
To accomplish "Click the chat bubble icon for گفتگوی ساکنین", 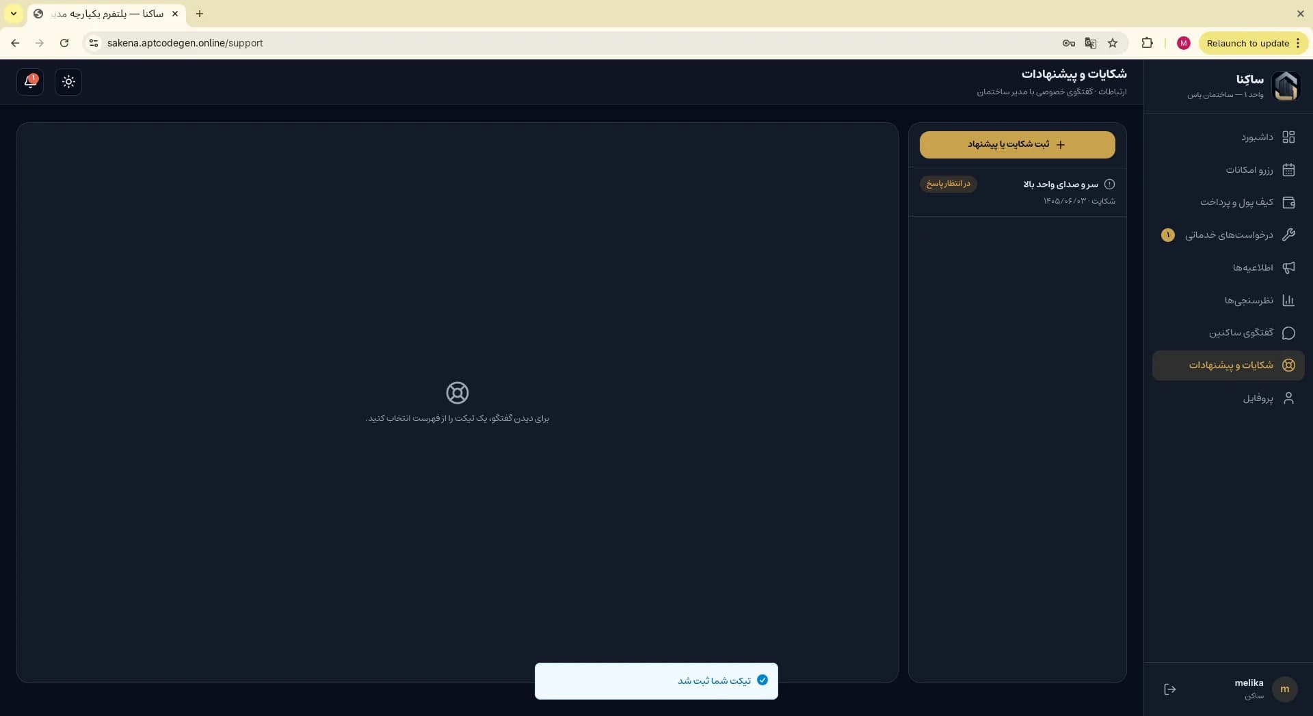I will point(1288,333).
